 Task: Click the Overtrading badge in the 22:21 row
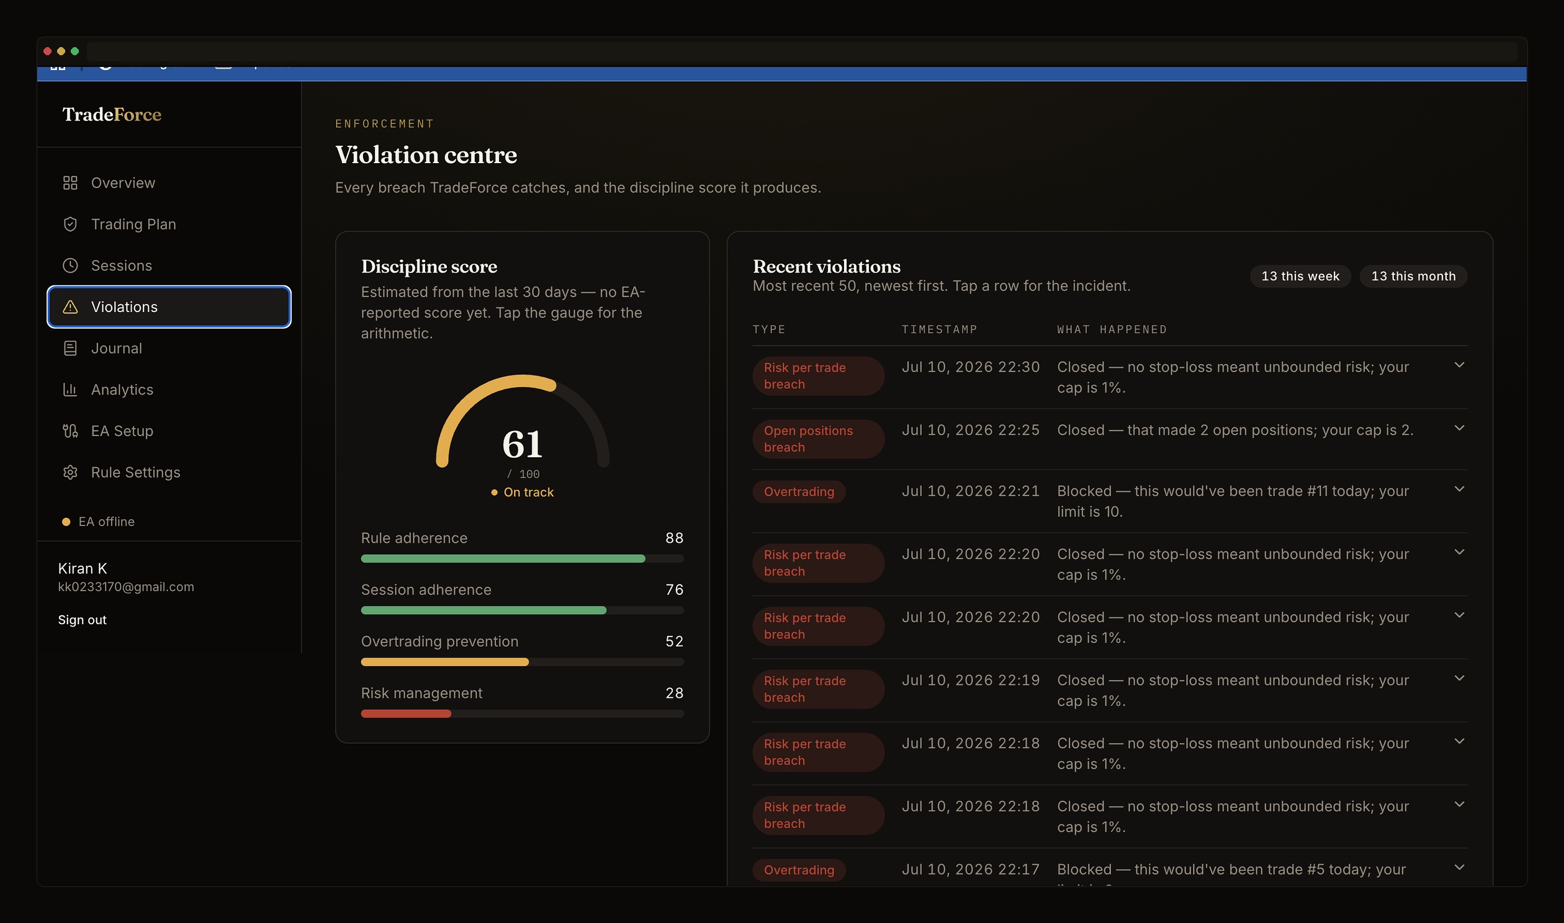pyautogui.click(x=799, y=492)
